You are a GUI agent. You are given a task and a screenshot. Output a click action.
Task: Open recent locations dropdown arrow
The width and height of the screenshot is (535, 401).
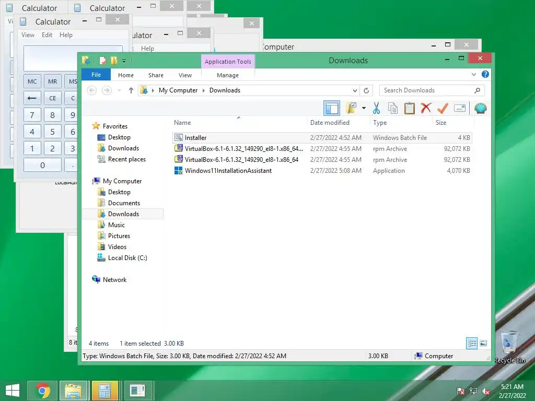[119, 90]
